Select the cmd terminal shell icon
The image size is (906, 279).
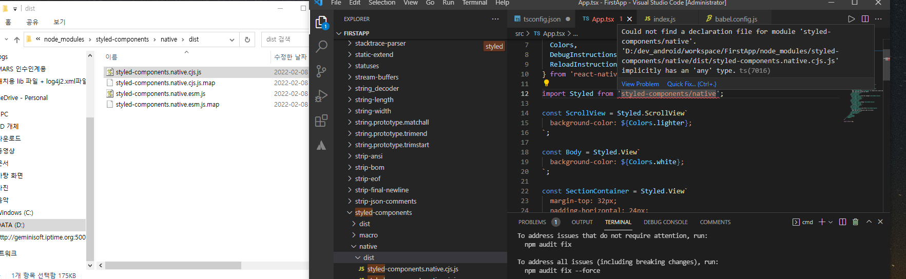(x=796, y=222)
